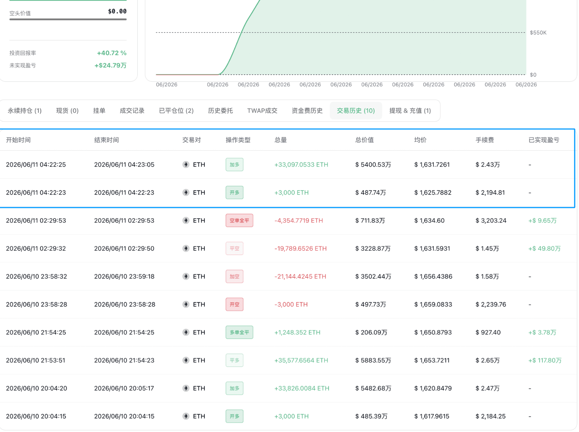579x432 pixels.
Task: Click the +$ 49.80万 realized profit
Action: tap(544, 248)
